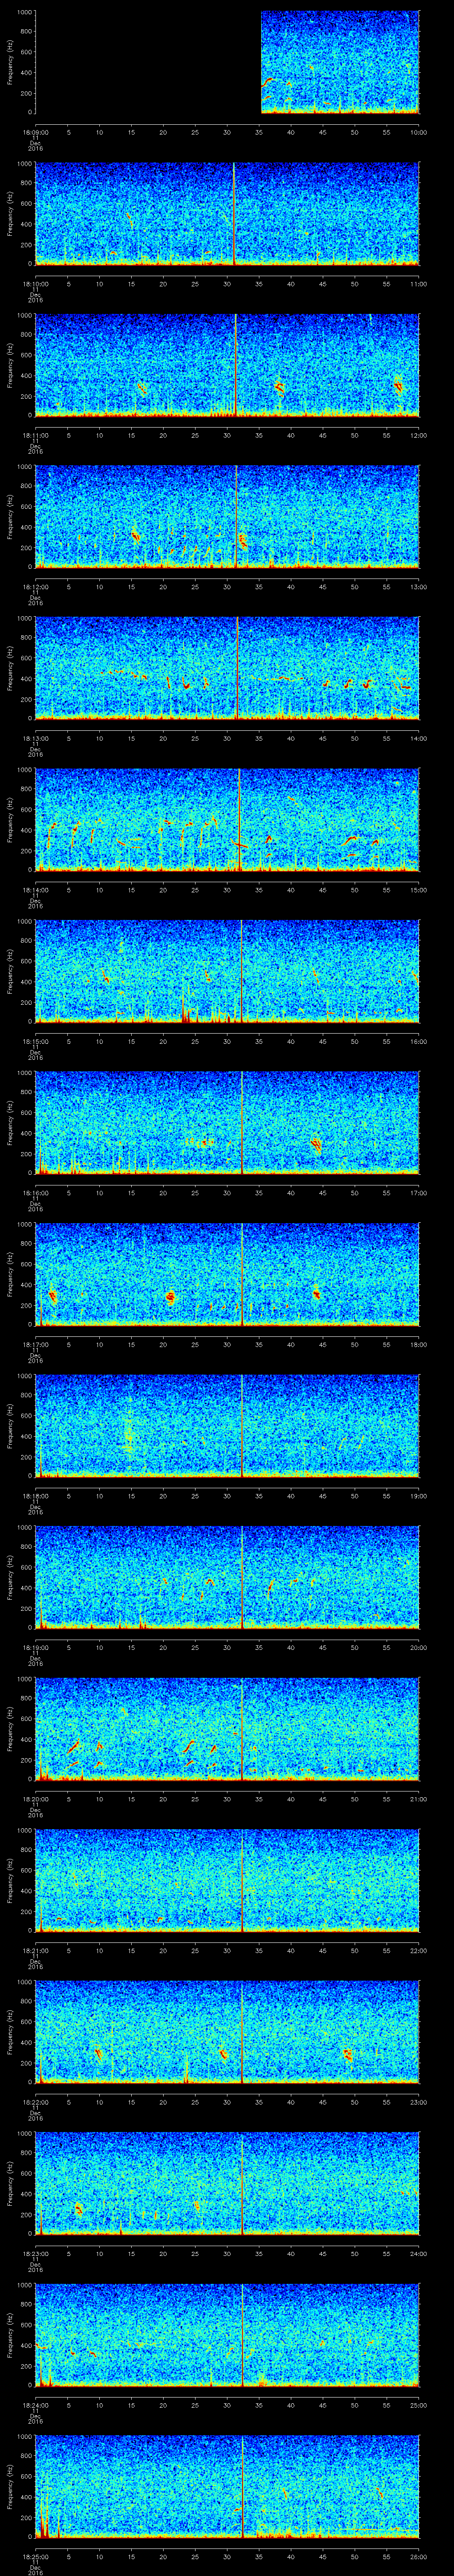Select the red whistle trace in the 18:09 spectrogram
Image resolution: width=454 pixels, height=2576 pixels.
tap(267, 81)
